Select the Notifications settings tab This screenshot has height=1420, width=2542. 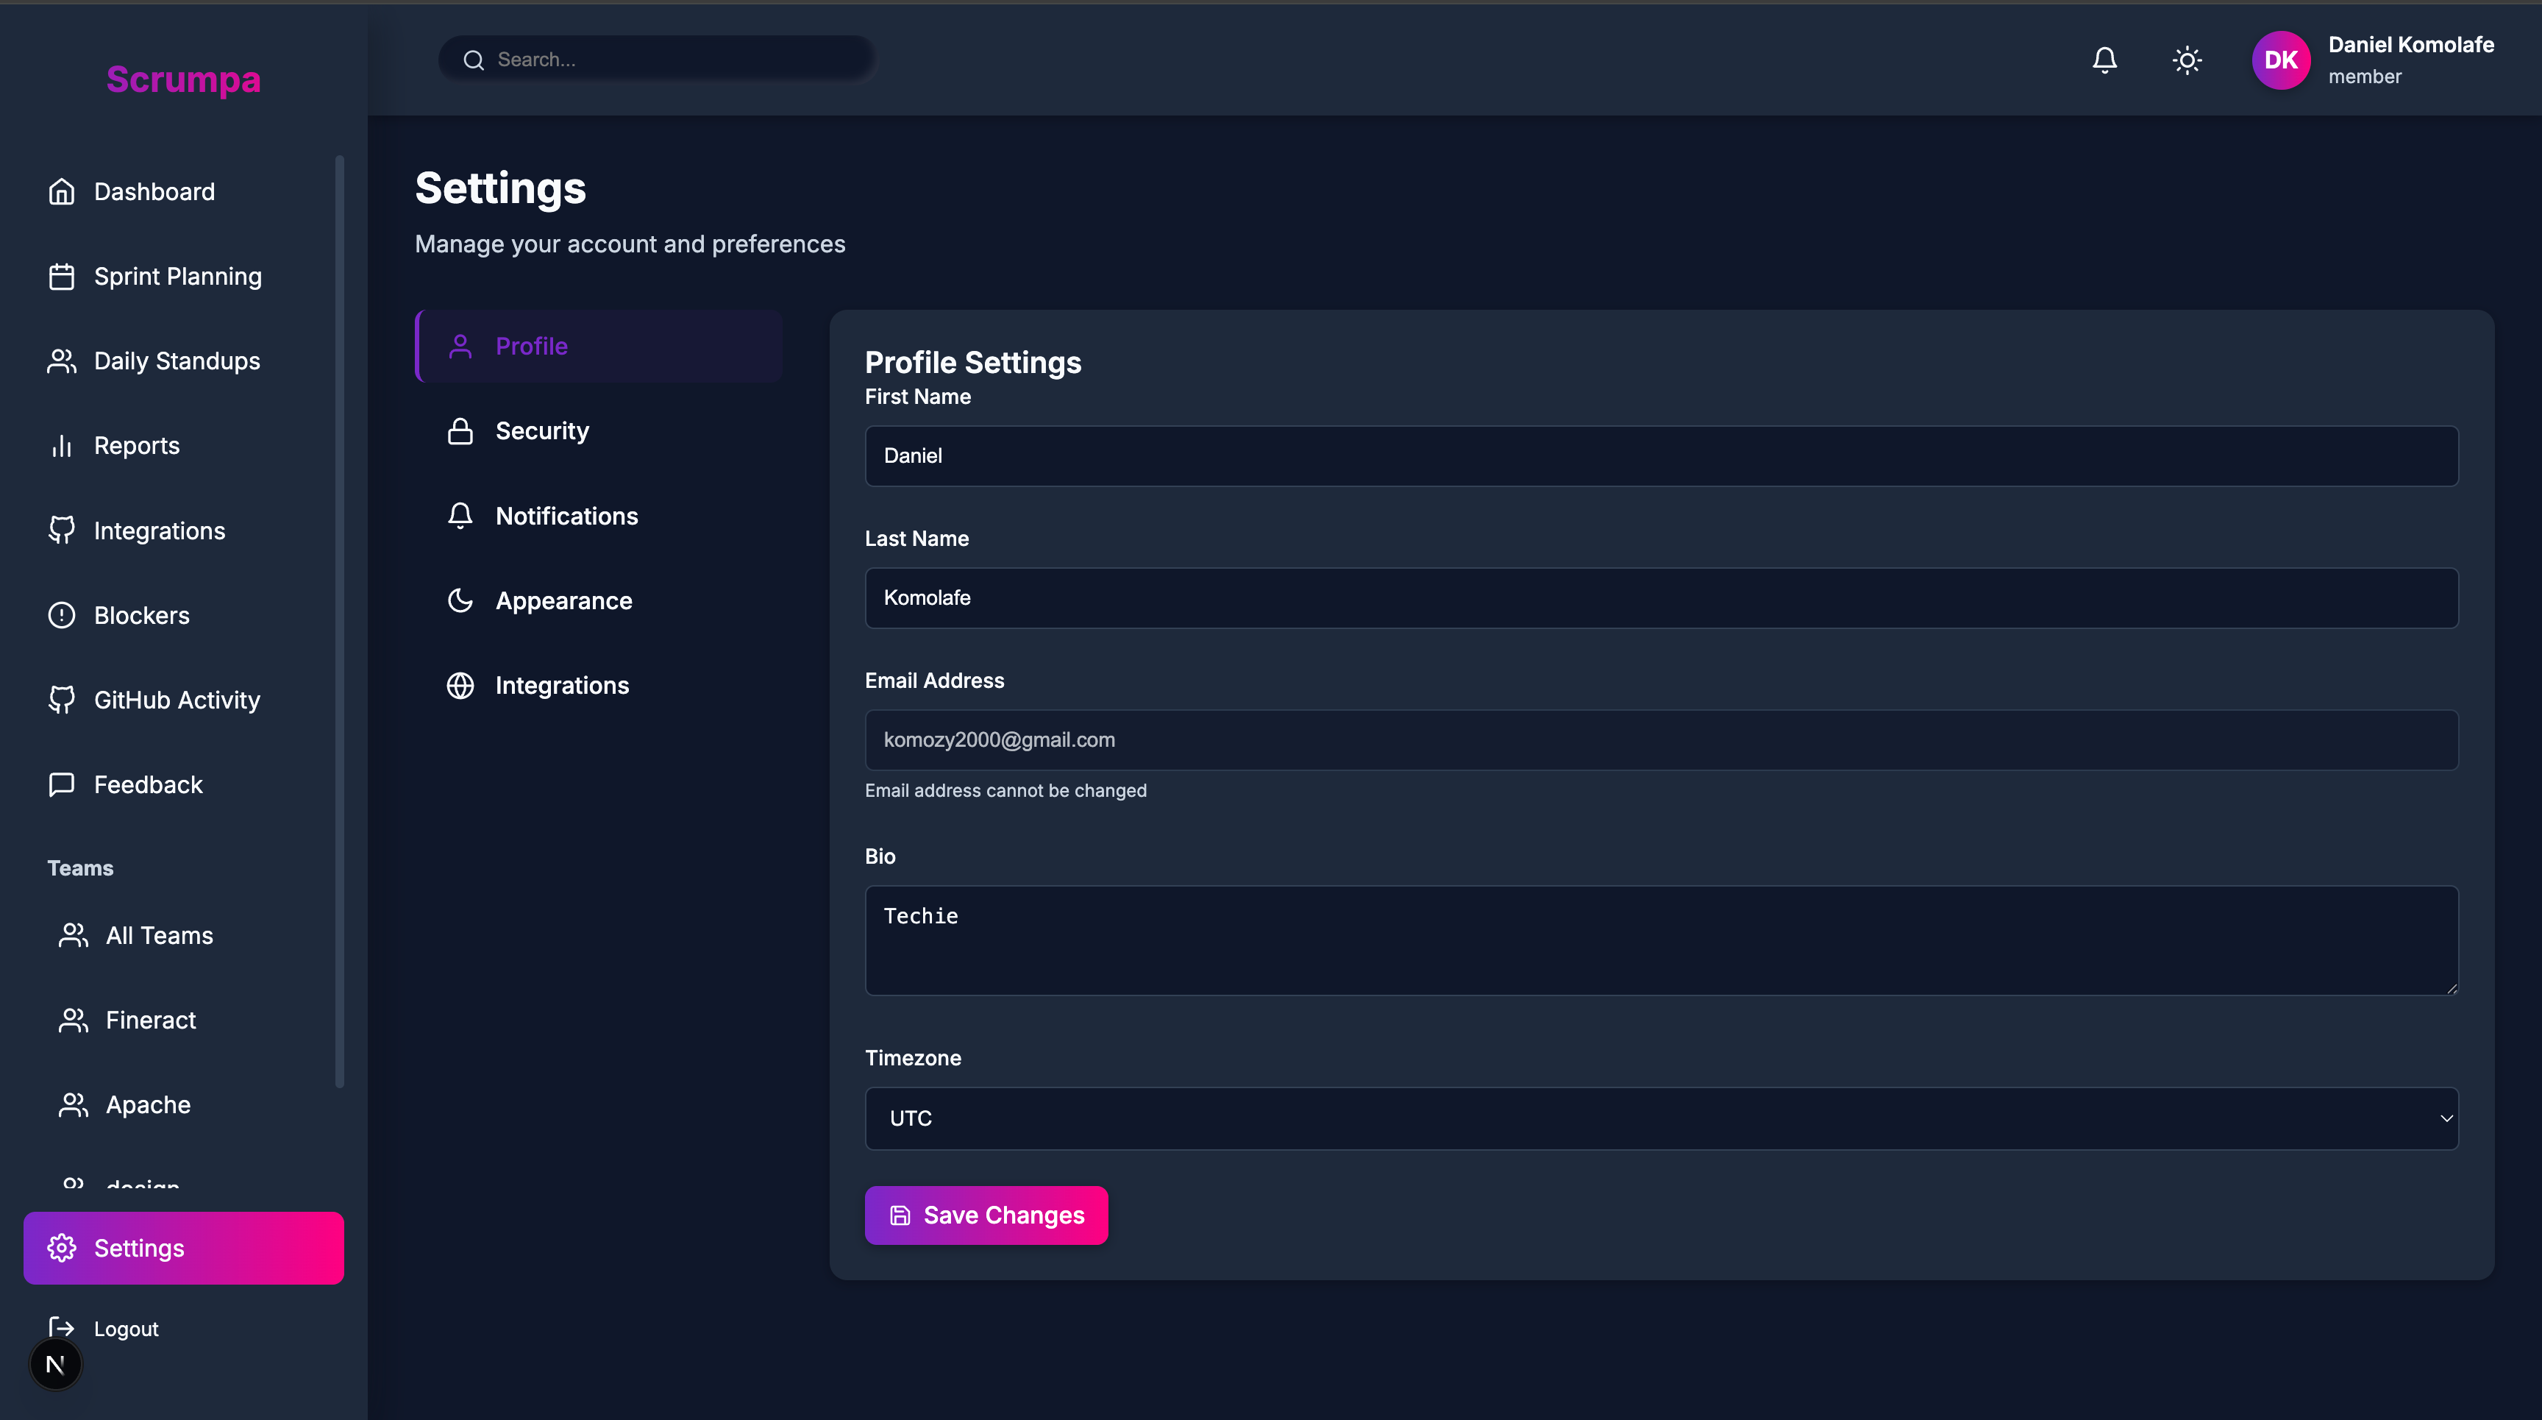tap(566, 516)
